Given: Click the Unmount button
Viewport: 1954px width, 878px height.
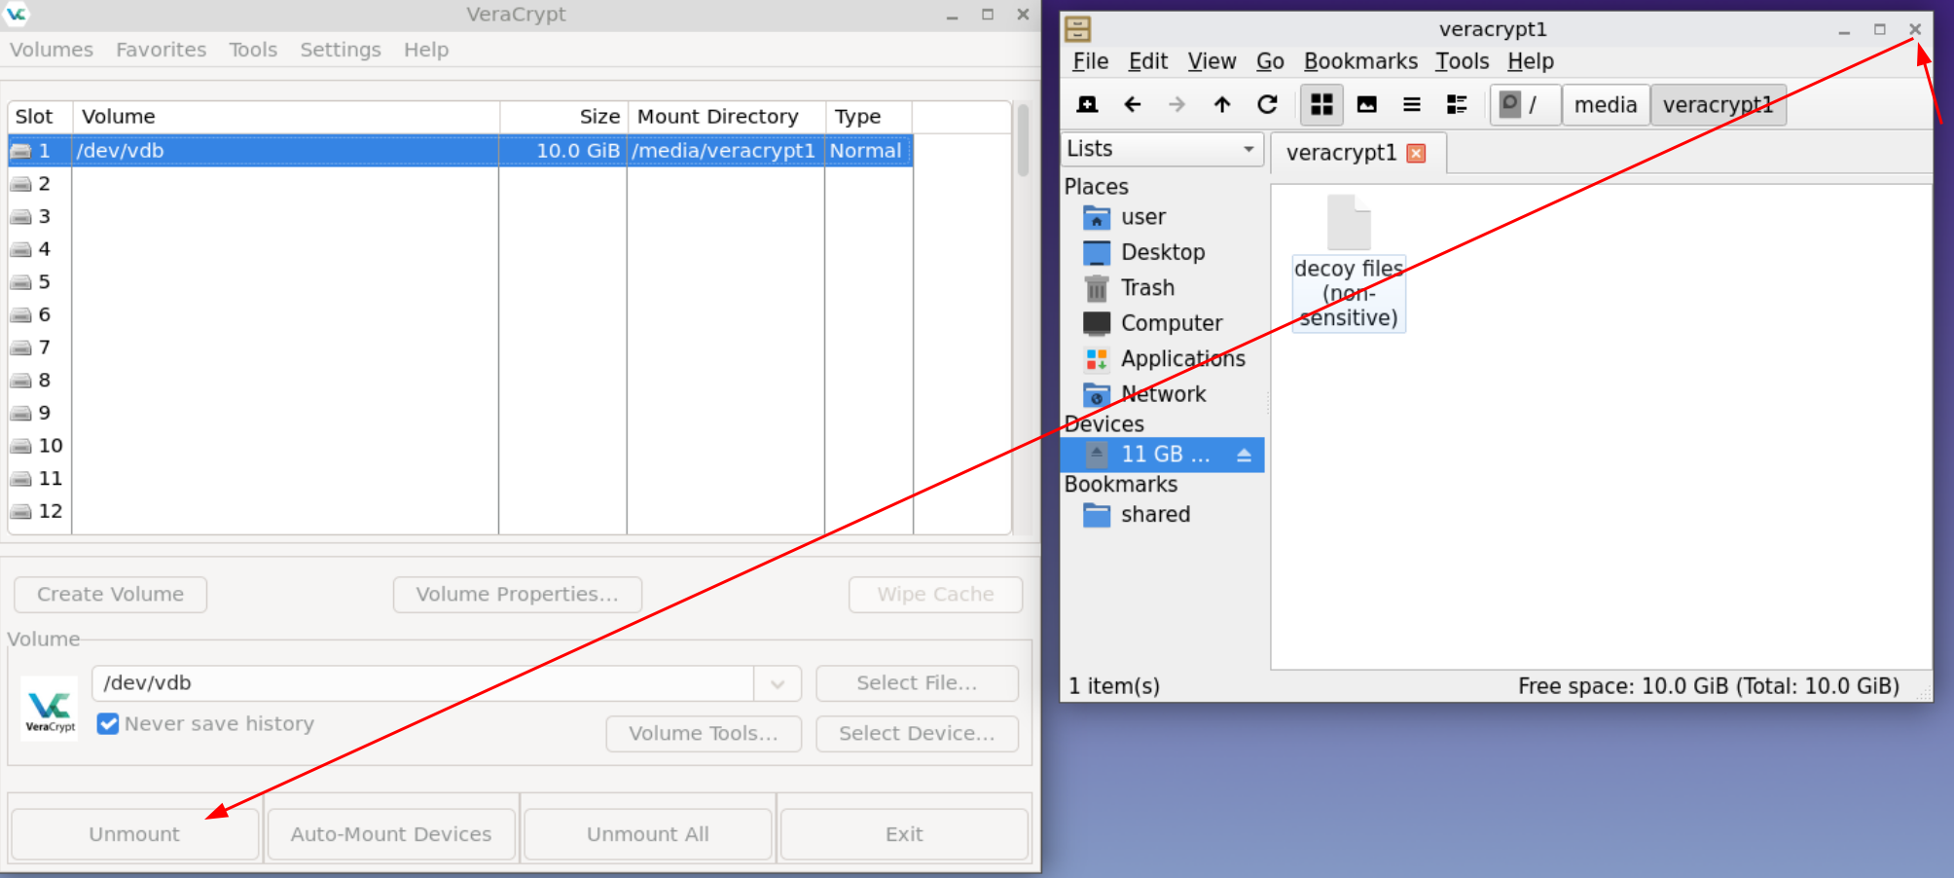Looking at the screenshot, I should click(134, 834).
